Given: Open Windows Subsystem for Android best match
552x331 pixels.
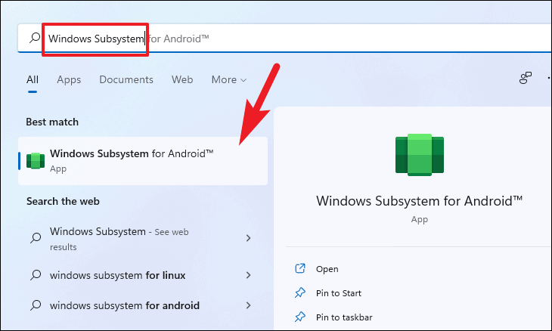Looking at the screenshot, I should pyautogui.click(x=143, y=161).
